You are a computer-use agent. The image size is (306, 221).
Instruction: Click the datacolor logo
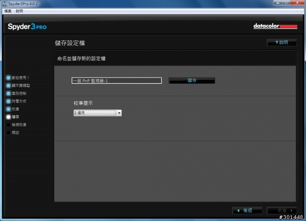click(275, 26)
